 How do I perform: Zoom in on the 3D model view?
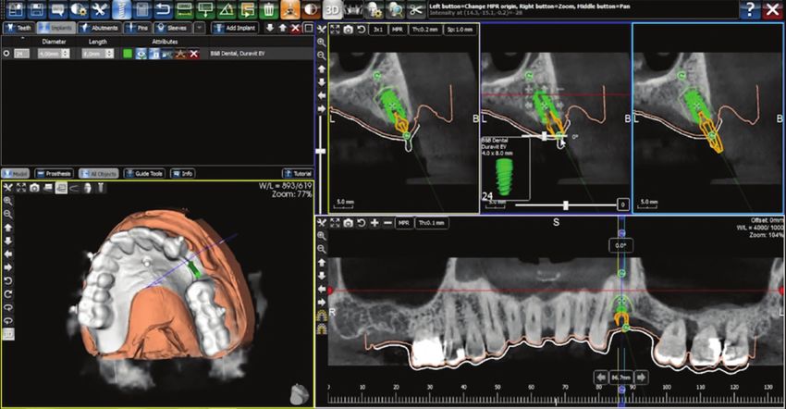[8, 201]
